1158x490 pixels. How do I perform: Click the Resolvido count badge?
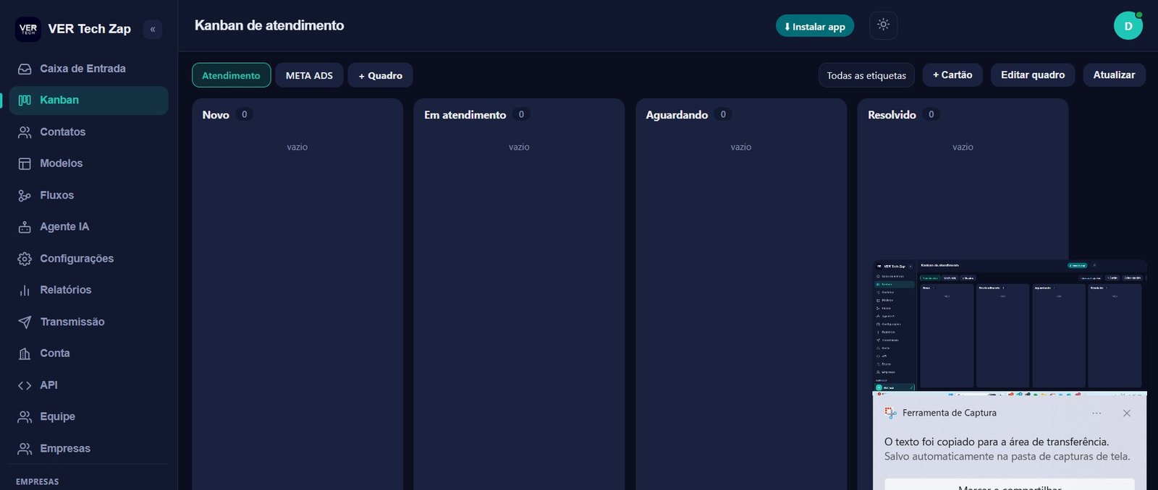[931, 114]
